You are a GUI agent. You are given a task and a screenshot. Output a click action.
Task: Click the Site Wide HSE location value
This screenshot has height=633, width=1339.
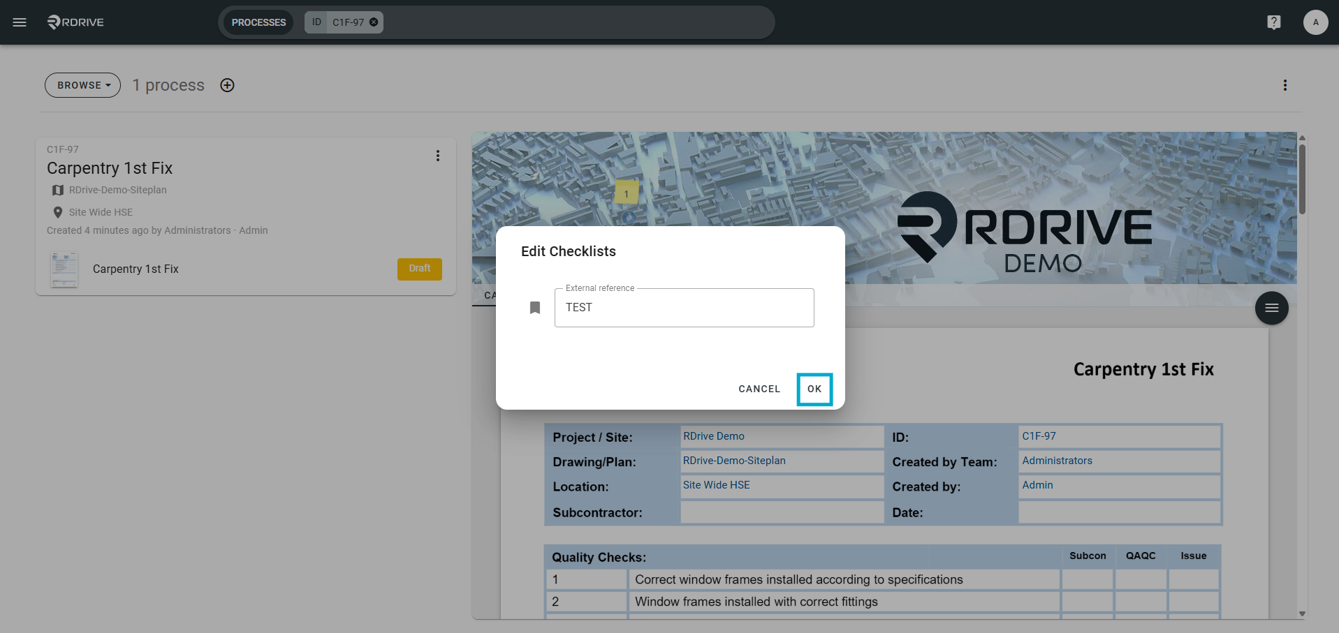717,485
